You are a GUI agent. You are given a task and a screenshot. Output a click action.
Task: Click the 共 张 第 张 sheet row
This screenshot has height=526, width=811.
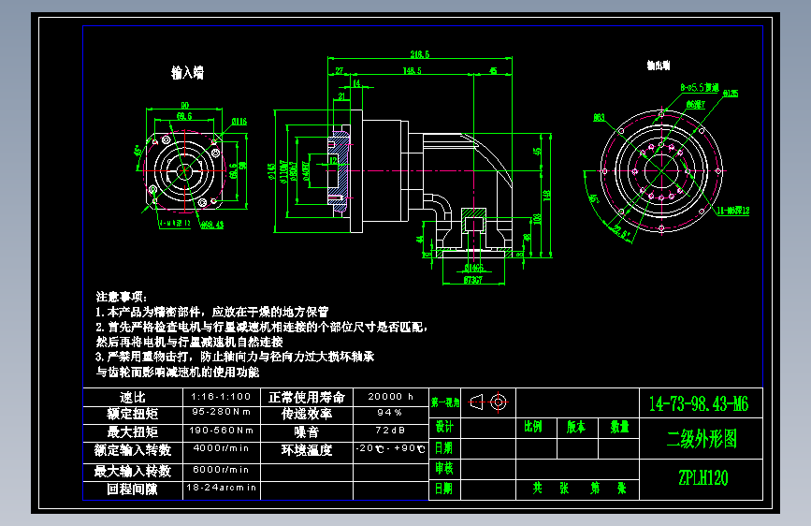point(579,489)
